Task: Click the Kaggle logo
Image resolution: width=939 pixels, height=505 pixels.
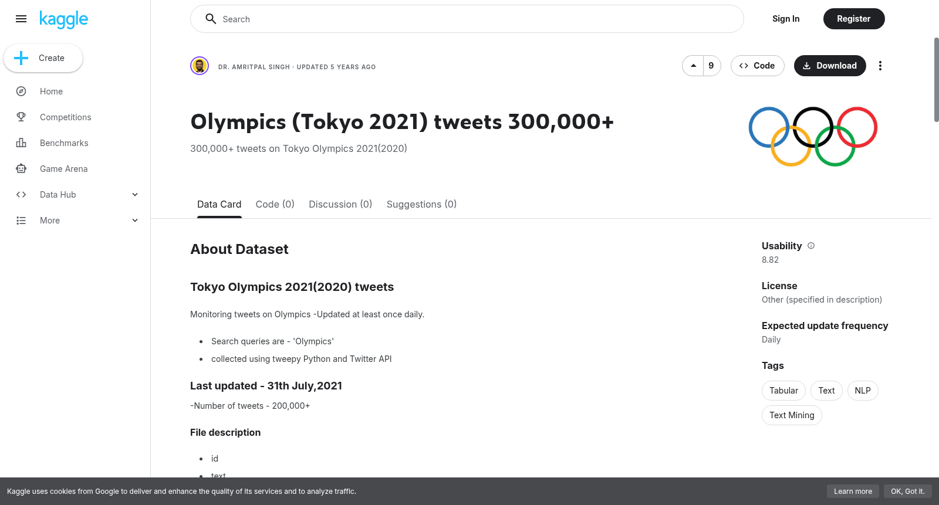Action: coord(63,19)
